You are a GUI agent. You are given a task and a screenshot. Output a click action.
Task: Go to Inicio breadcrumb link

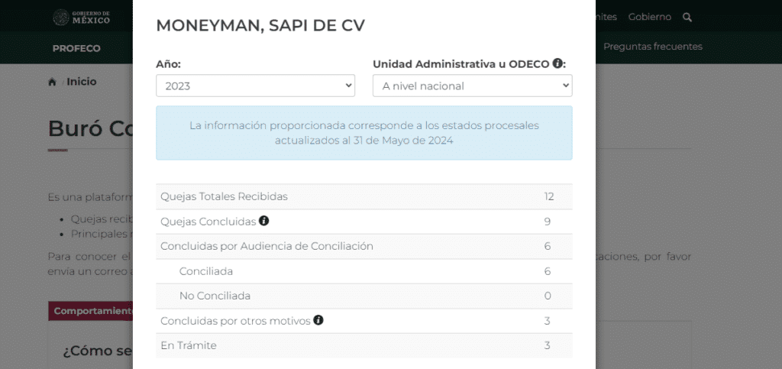tap(82, 82)
